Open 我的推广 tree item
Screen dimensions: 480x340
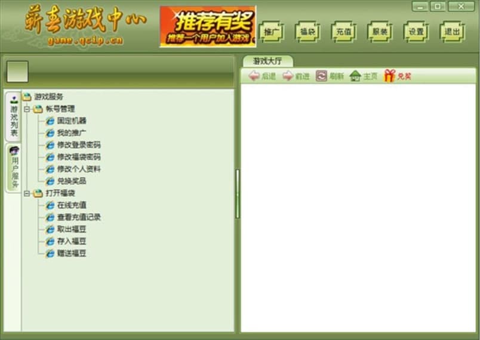(x=72, y=133)
